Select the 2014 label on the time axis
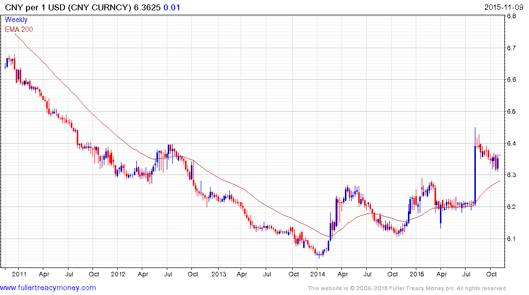The width and height of the screenshot is (529, 295). coord(317,274)
